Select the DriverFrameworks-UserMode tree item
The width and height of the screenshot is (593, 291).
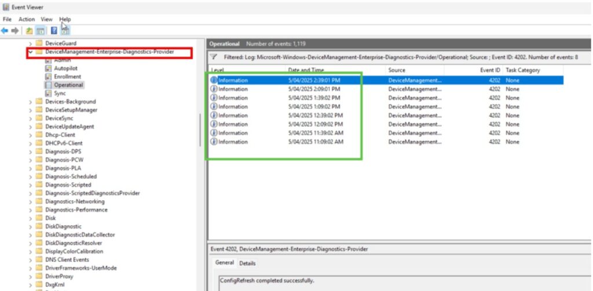click(81, 267)
